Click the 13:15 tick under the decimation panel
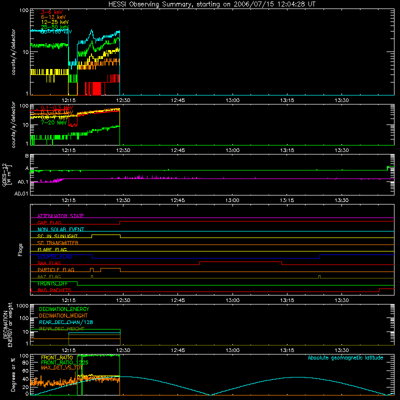The height and width of the screenshot is (400, 400). [x=287, y=350]
